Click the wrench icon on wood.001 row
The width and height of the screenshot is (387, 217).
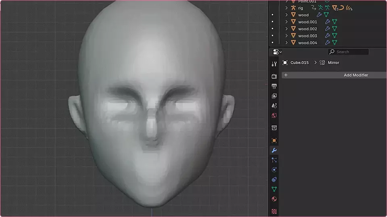[x=327, y=22]
